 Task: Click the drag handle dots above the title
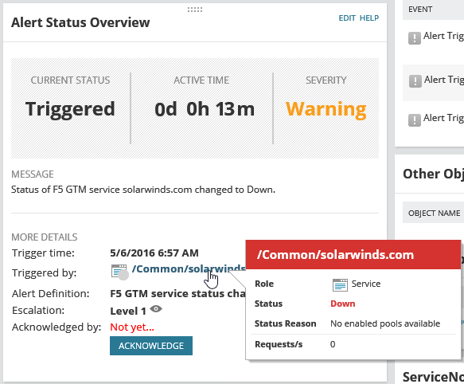pyautogui.click(x=195, y=10)
